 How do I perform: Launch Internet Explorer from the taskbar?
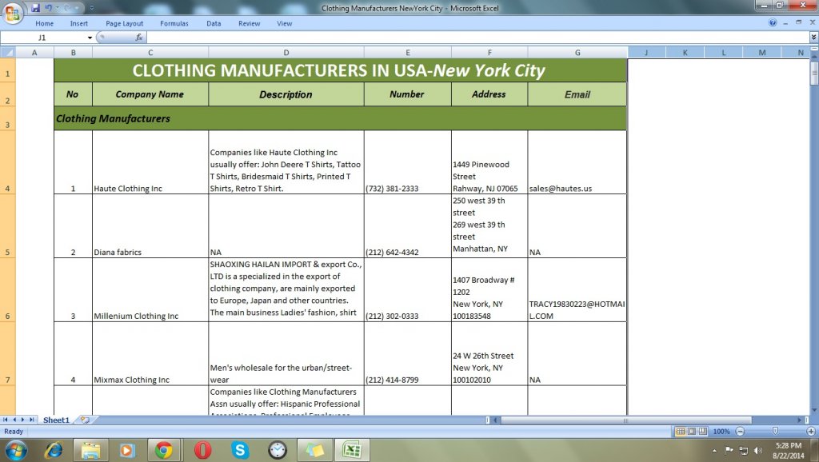(54, 450)
